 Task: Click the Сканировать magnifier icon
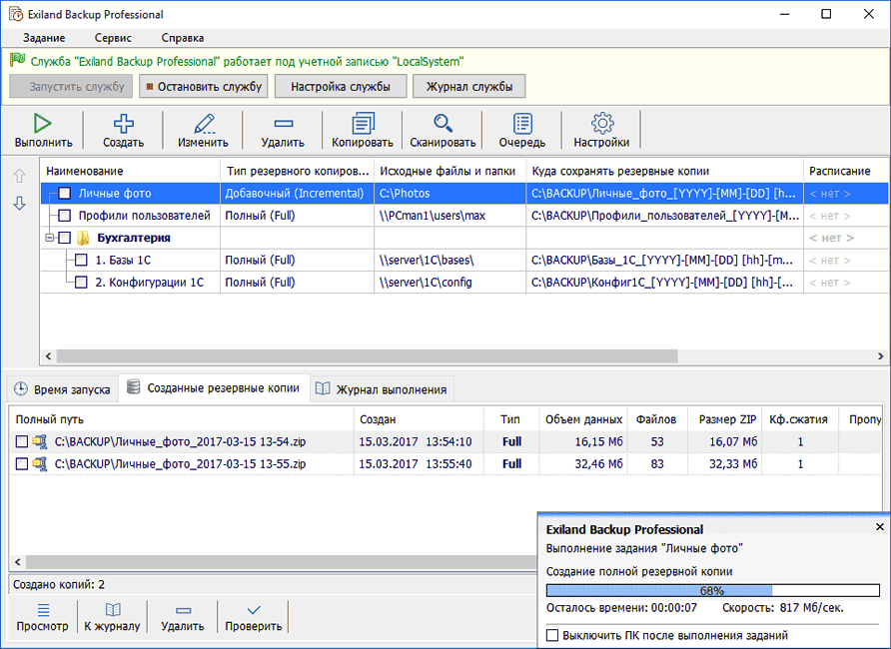[443, 124]
